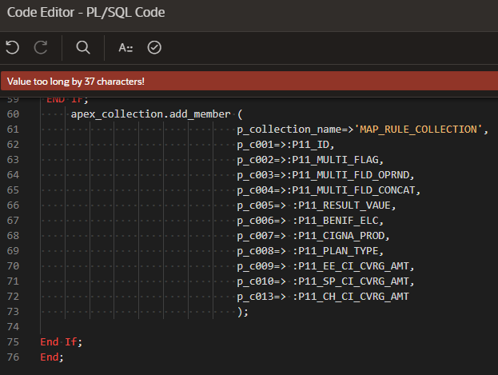Click the :P11_SP_CI_CVRG_AMT parameter text
Image resolution: width=498 pixels, height=375 pixels.
point(351,281)
